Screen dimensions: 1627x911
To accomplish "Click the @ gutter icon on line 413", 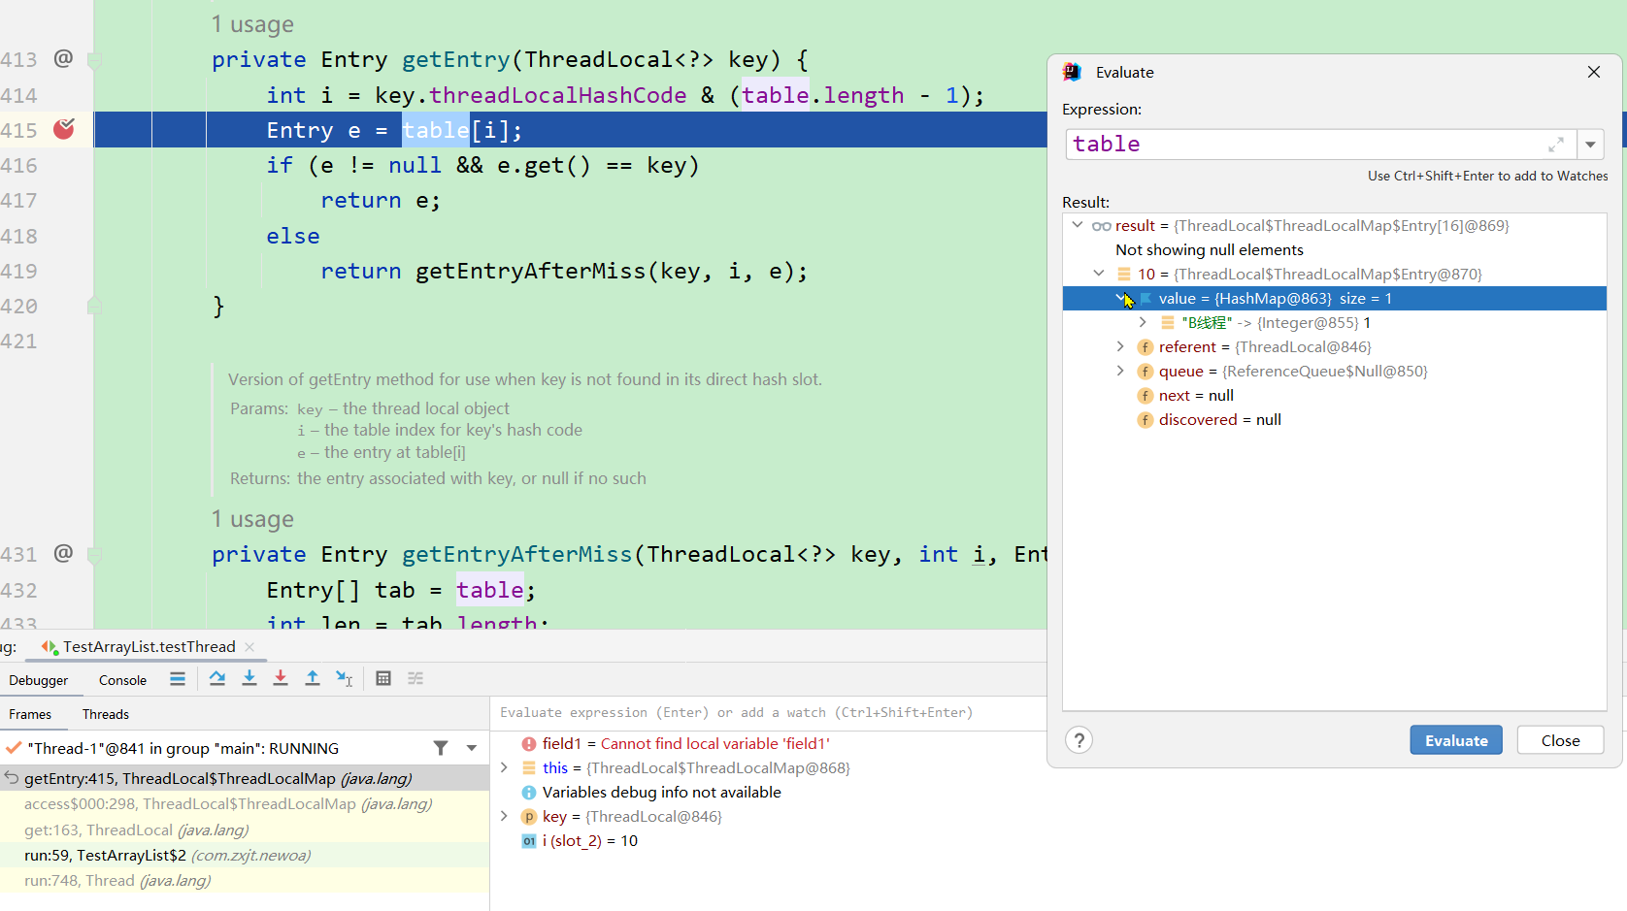I will tap(63, 58).
